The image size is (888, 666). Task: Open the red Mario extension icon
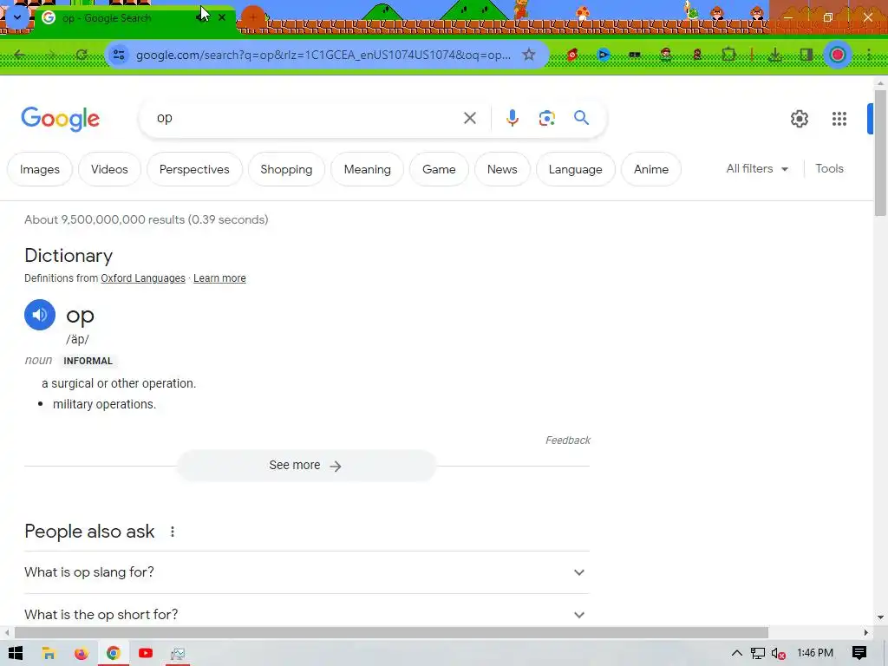tap(572, 55)
